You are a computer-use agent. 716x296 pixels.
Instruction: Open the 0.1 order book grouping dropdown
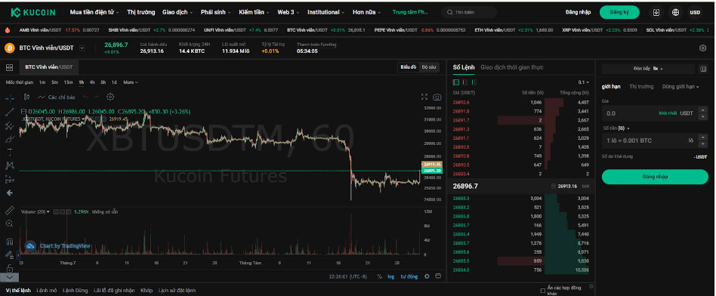pyautogui.click(x=584, y=82)
